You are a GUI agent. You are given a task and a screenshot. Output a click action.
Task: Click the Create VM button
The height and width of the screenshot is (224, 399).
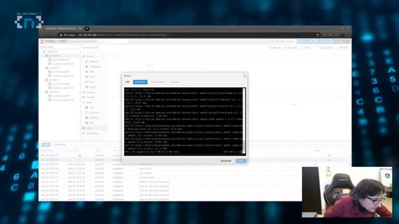(305, 42)
